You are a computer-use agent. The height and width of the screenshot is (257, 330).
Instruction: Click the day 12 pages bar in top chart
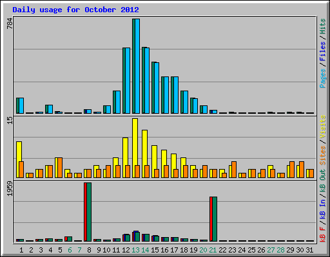point(128,80)
